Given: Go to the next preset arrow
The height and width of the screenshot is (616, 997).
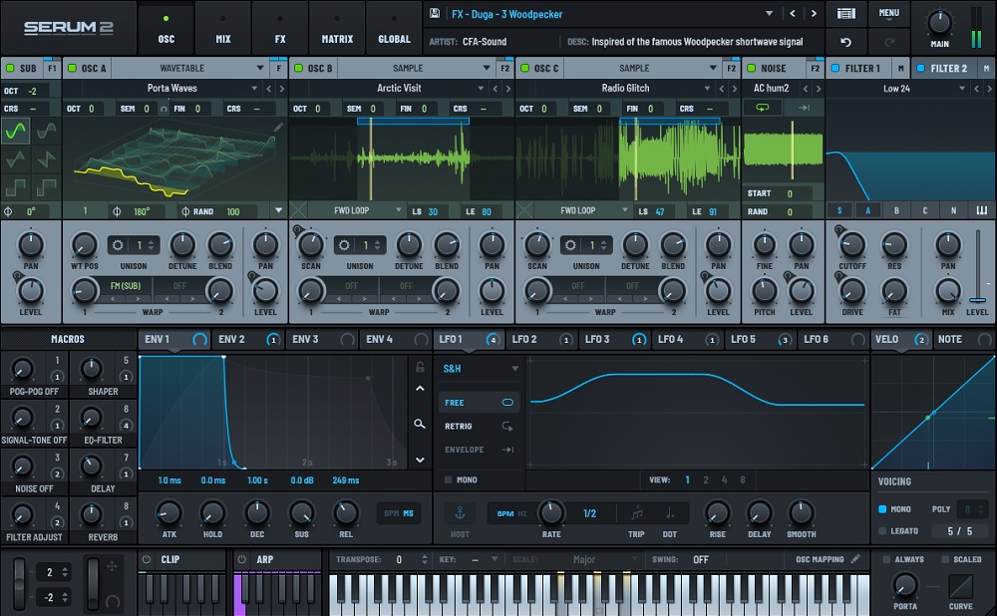Looking at the screenshot, I should (x=814, y=13).
